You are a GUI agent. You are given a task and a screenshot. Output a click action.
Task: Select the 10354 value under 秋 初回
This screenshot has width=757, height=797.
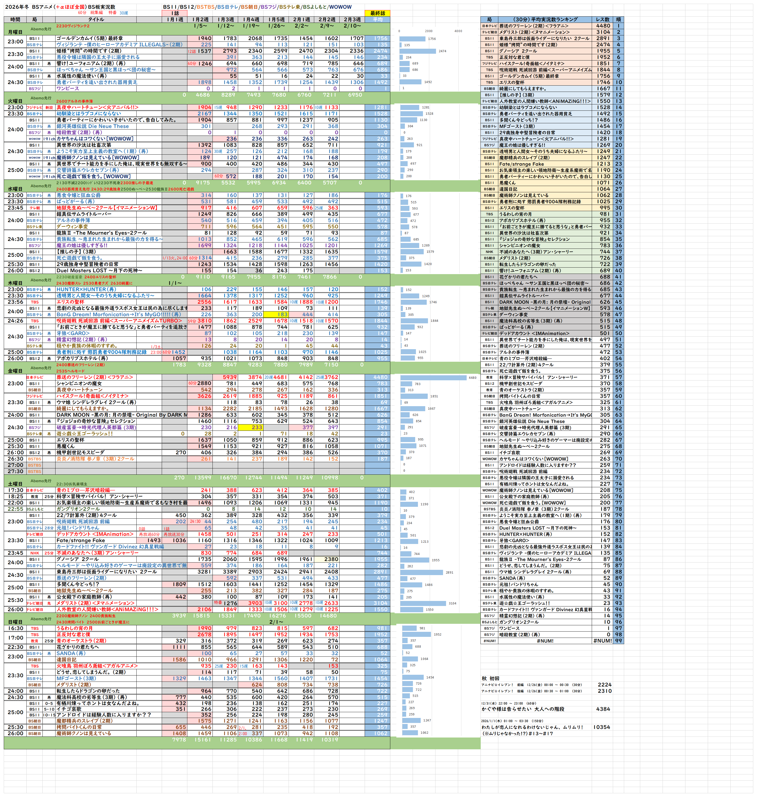coord(602,727)
